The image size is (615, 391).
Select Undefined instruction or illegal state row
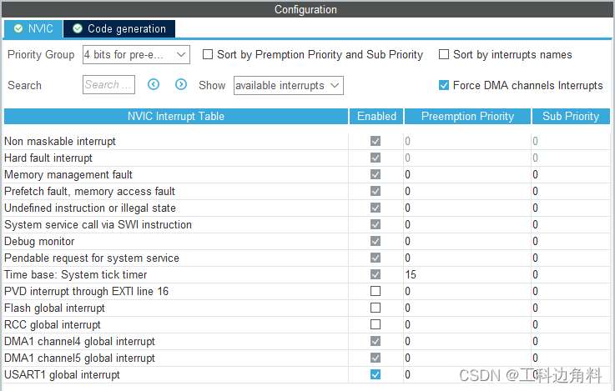coord(90,208)
